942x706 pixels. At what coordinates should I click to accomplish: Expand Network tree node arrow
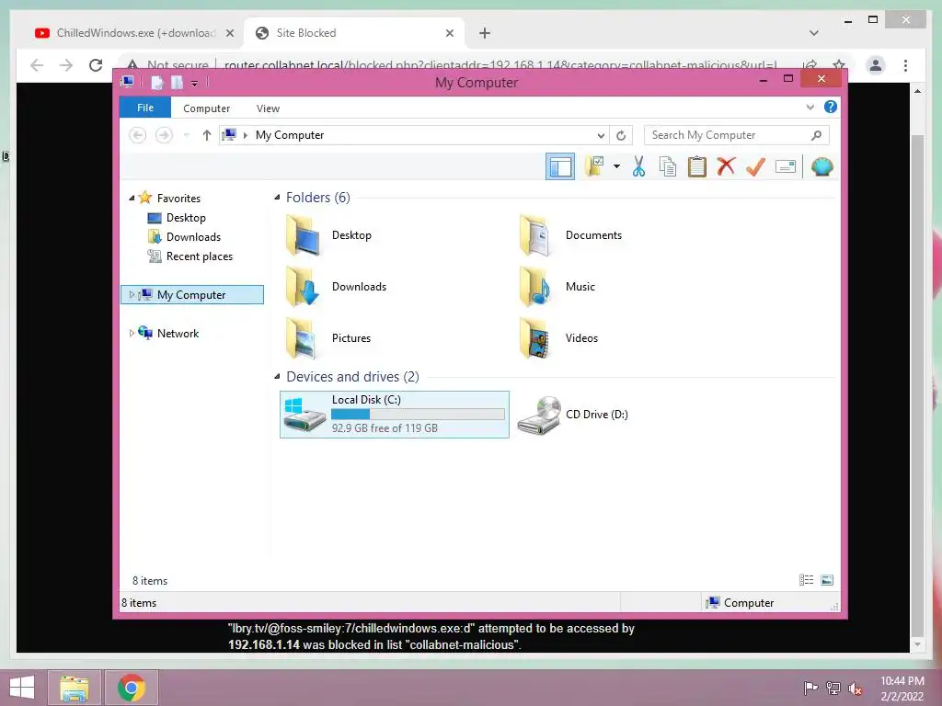click(x=132, y=333)
